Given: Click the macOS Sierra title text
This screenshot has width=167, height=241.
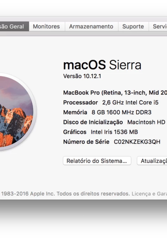Looking at the screenshot, I should point(102,65).
